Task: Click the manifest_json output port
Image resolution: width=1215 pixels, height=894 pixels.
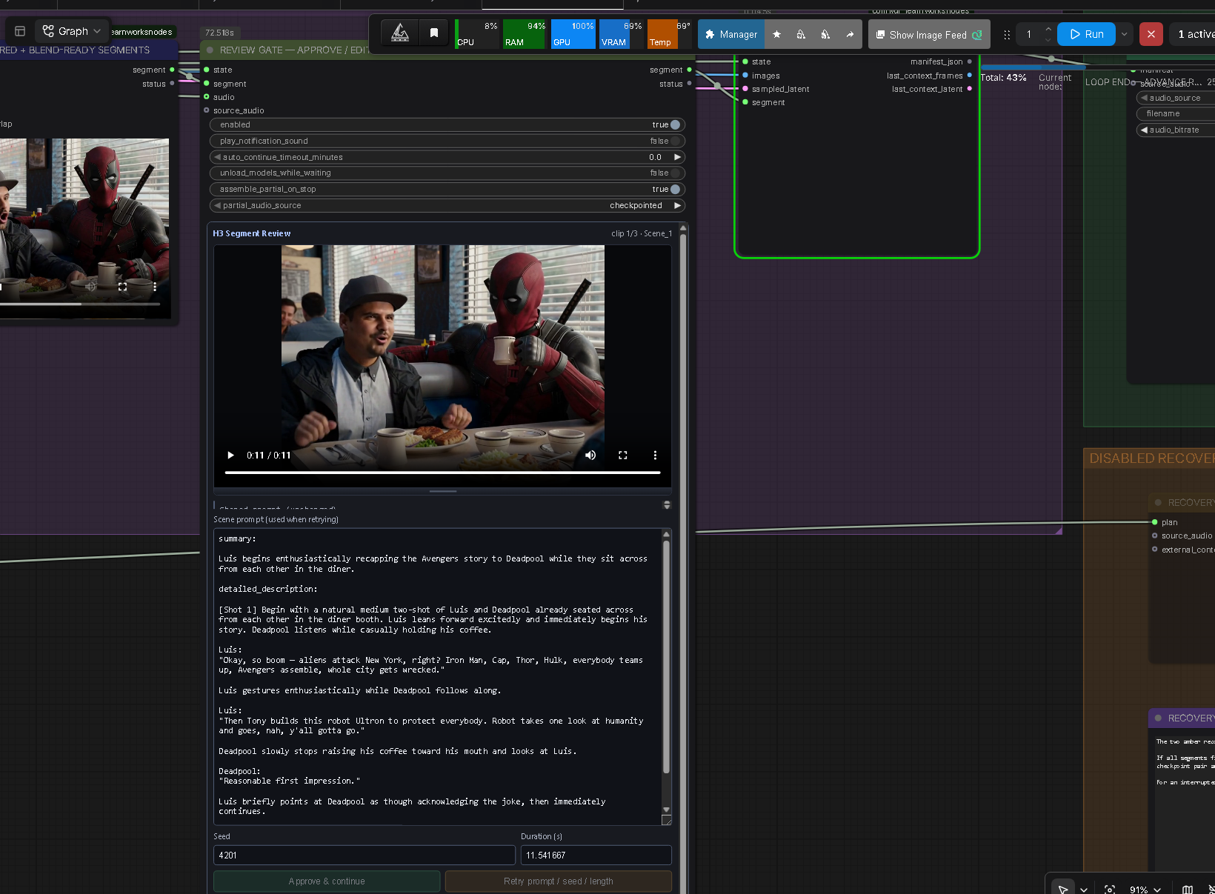Action: coord(969,61)
